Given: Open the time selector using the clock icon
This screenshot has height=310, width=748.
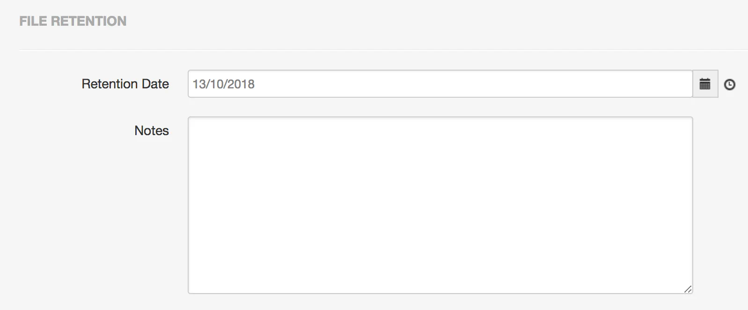Looking at the screenshot, I should (x=730, y=84).
